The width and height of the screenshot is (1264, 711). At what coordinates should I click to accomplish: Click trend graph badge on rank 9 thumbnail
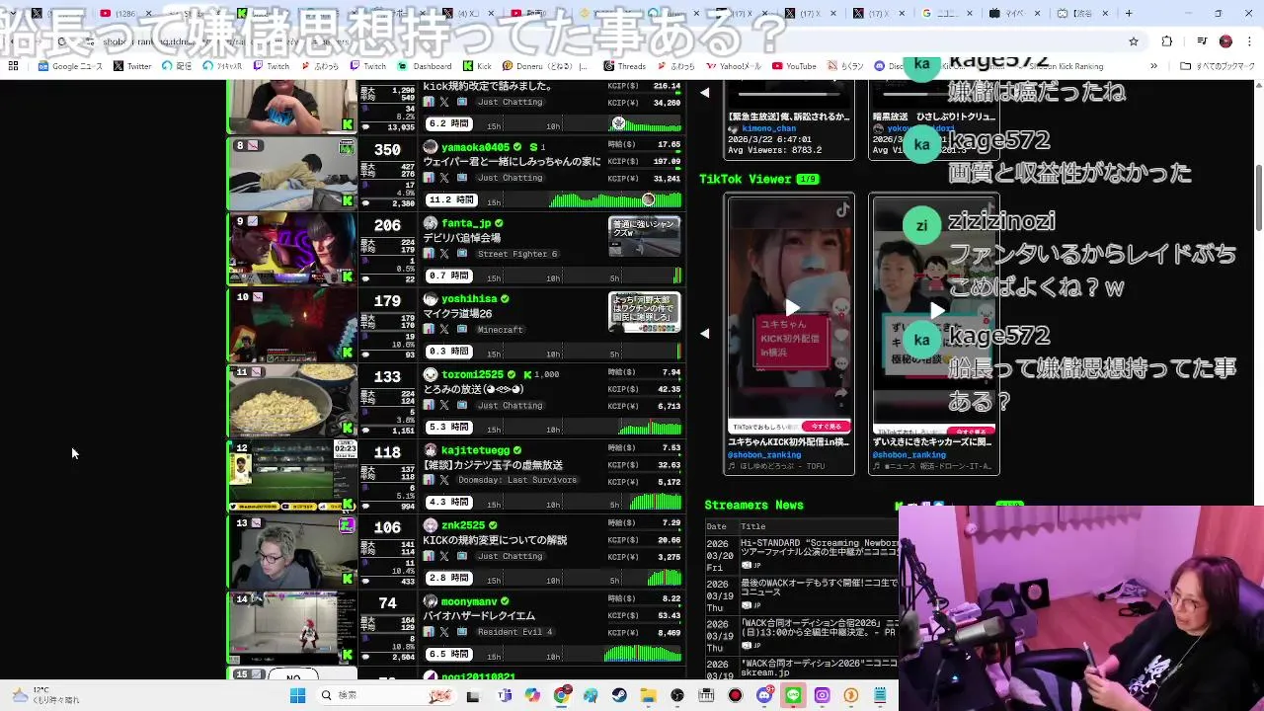(x=253, y=221)
